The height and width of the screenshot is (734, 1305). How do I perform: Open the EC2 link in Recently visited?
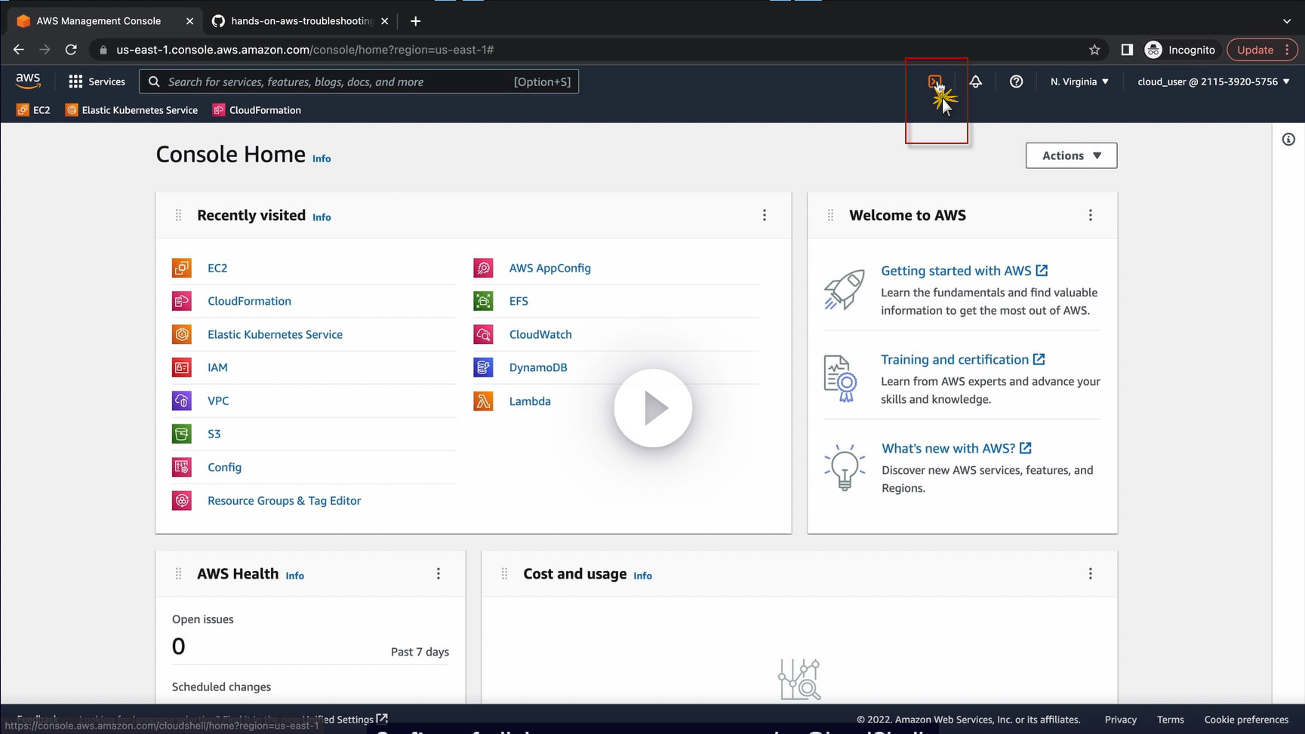tap(217, 268)
